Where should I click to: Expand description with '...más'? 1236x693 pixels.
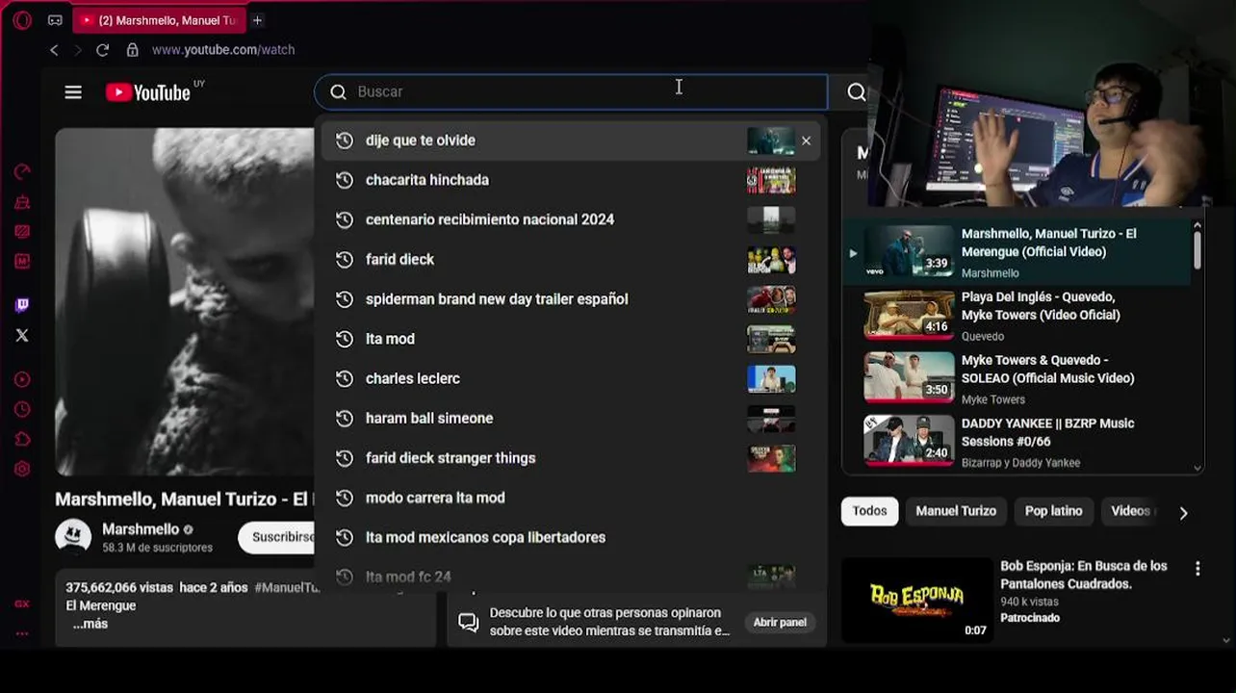tap(90, 625)
